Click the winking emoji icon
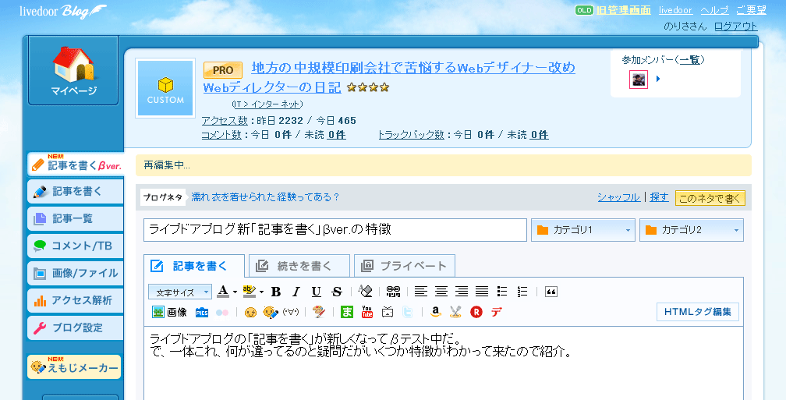The height and width of the screenshot is (400, 786). 250,312
